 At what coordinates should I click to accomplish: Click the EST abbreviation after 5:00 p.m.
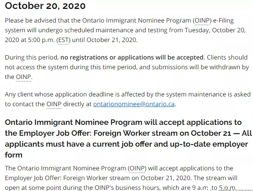pos(62,40)
